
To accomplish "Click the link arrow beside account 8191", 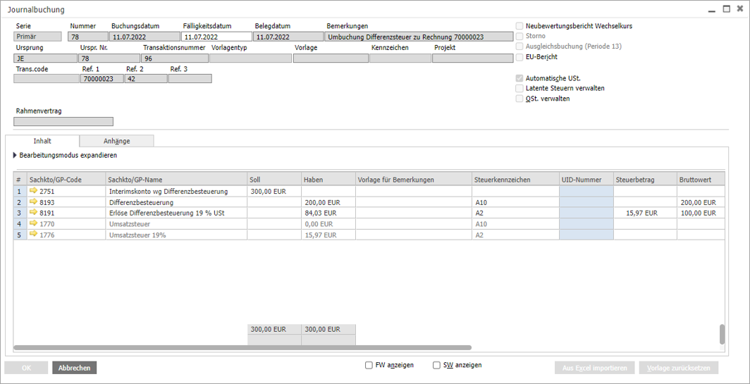I will 33,212.
